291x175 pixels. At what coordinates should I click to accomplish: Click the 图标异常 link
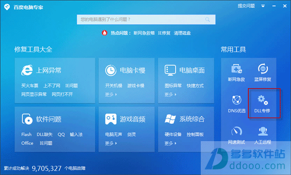point(173,86)
